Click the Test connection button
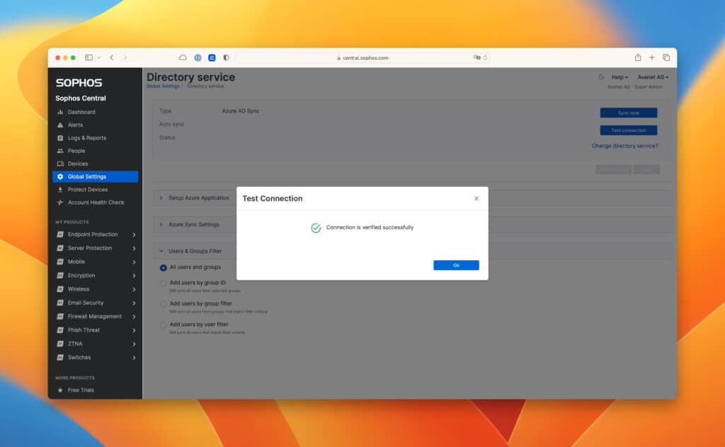725x447 pixels. [x=629, y=130]
